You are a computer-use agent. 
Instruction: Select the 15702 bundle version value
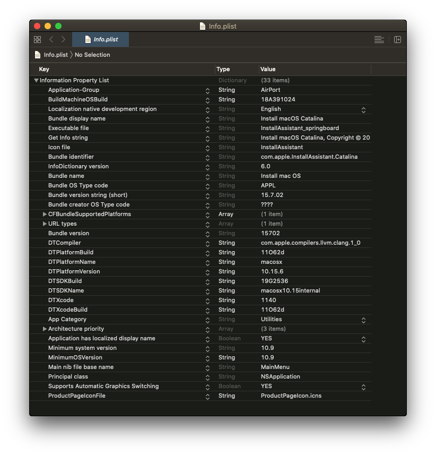(270, 233)
